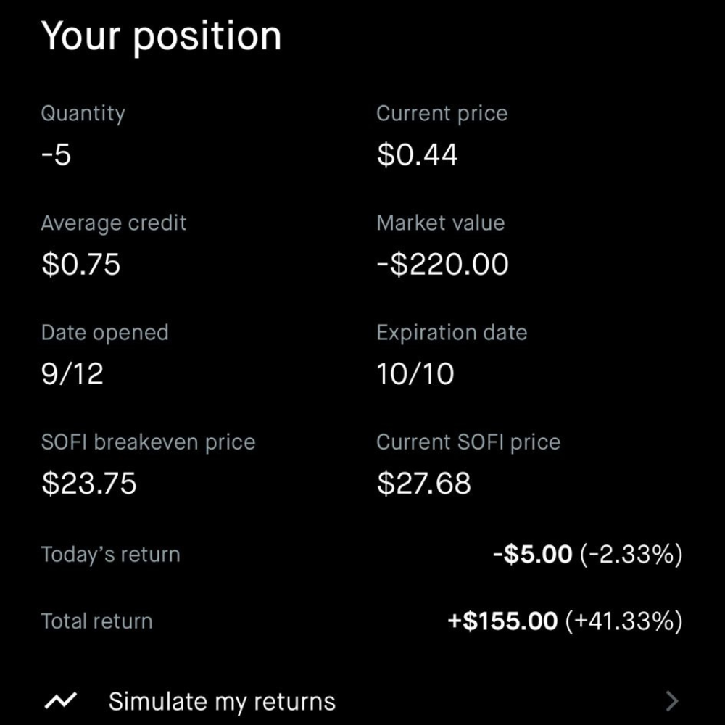Tap the Your position heading
The width and height of the screenshot is (725, 725).
pos(161,36)
